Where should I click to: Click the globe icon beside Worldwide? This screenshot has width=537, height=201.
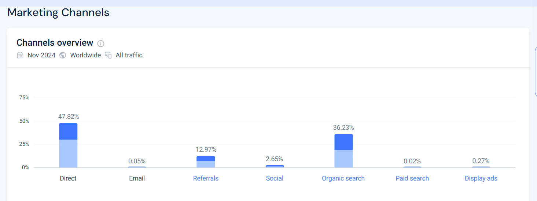[63, 55]
